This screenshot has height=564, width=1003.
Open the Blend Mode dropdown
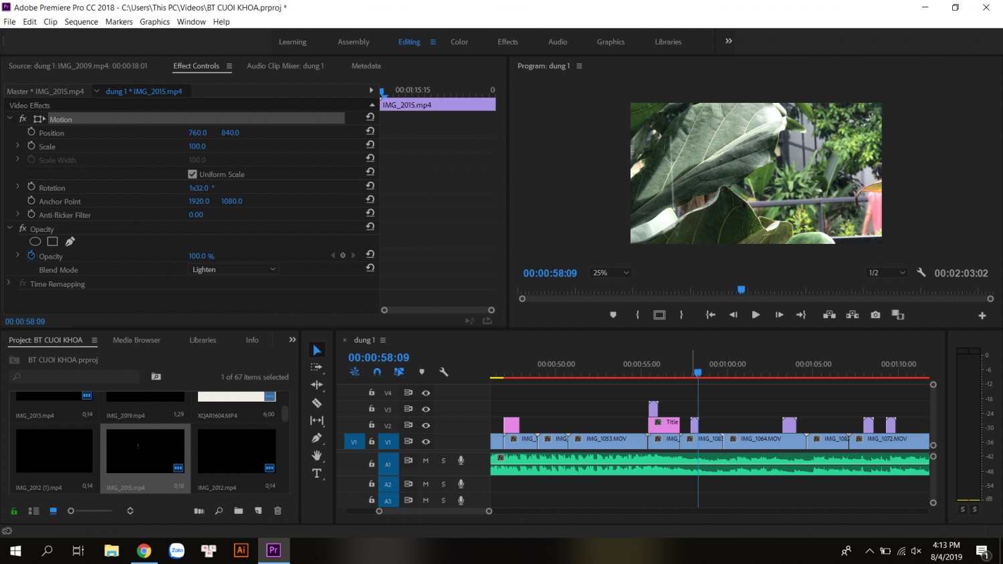[233, 269]
